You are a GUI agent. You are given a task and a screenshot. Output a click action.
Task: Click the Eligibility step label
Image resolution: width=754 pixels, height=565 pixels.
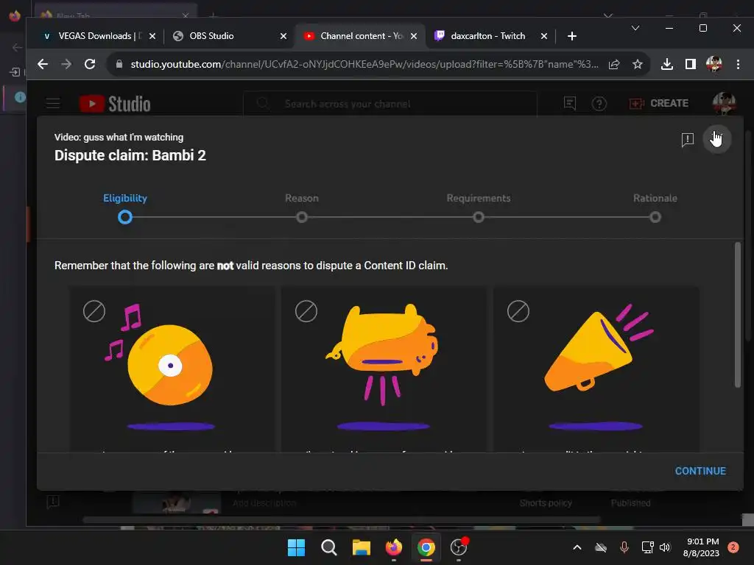125,198
